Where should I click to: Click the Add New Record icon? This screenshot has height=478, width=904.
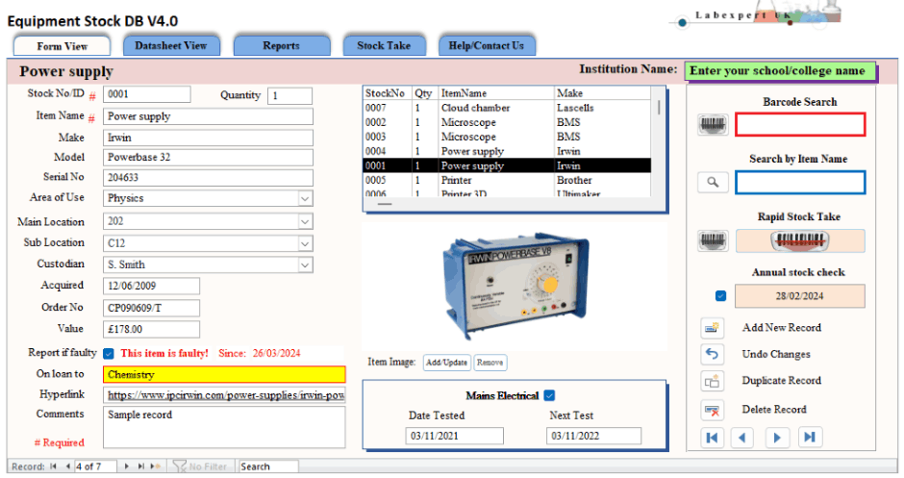712,328
